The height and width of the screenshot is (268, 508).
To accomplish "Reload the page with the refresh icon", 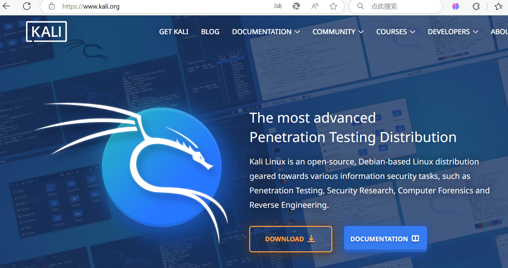I will [27, 6].
